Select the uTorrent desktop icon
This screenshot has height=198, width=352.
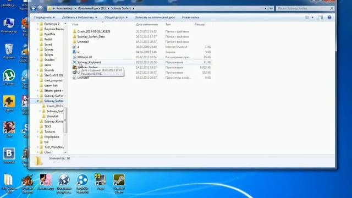point(9,78)
